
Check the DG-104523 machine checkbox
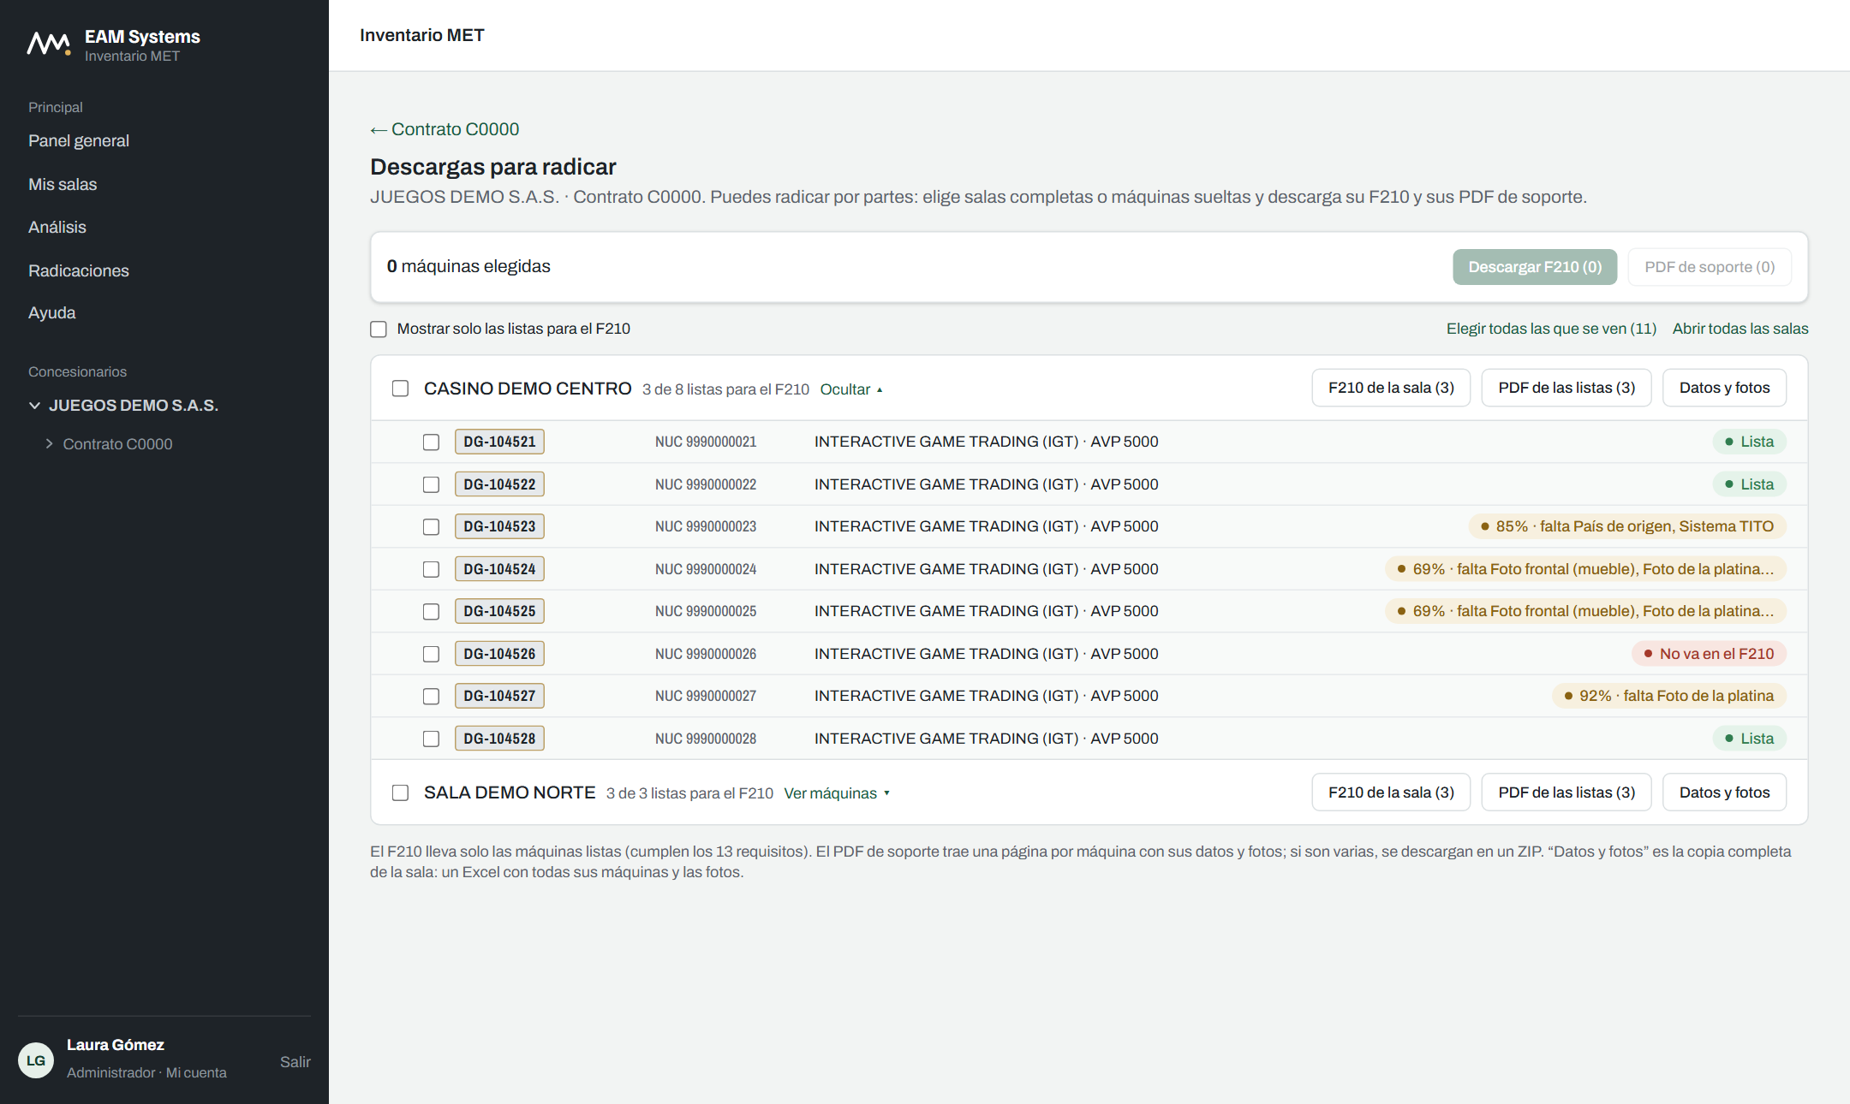pyautogui.click(x=431, y=526)
